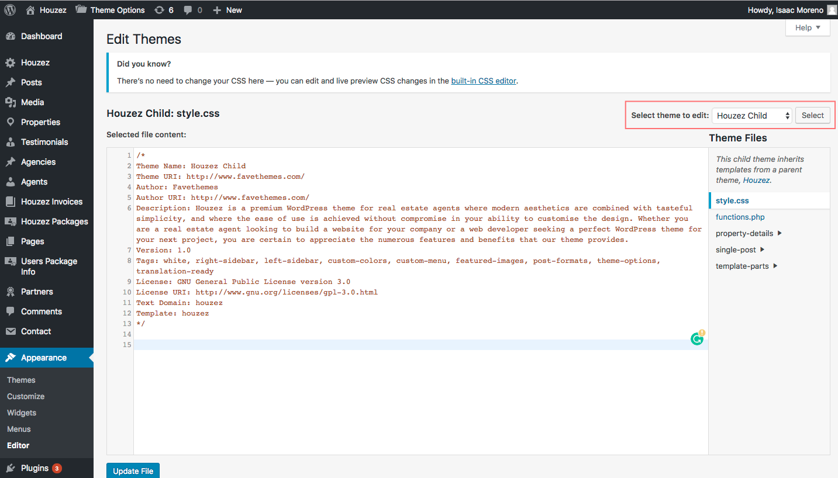Open Houzez Packages

click(x=47, y=221)
